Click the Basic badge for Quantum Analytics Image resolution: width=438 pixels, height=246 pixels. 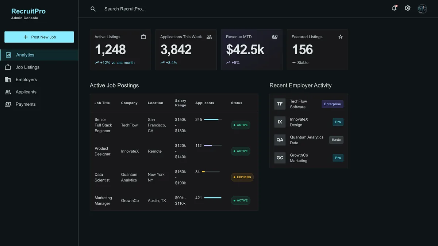click(336, 140)
